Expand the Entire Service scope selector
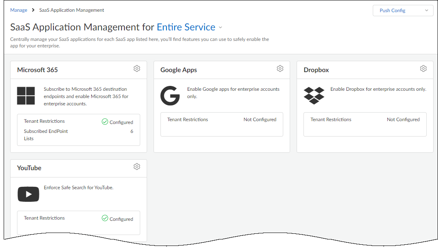The width and height of the screenshot is (438, 250). (x=186, y=27)
